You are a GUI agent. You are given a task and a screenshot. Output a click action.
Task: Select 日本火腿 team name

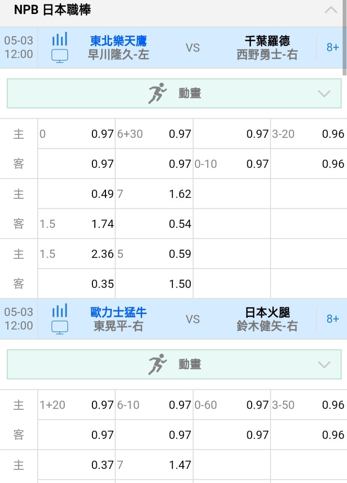[x=267, y=312]
